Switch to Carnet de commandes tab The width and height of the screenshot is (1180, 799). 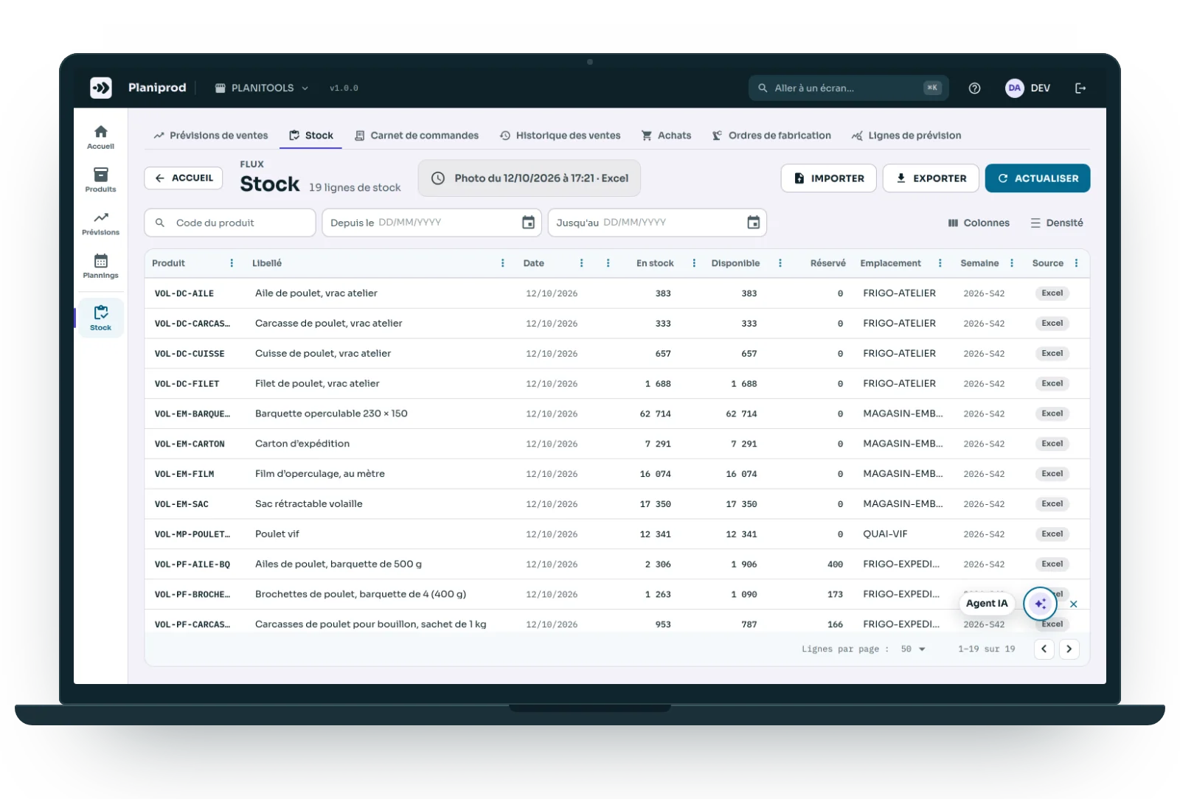click(417, 136)
